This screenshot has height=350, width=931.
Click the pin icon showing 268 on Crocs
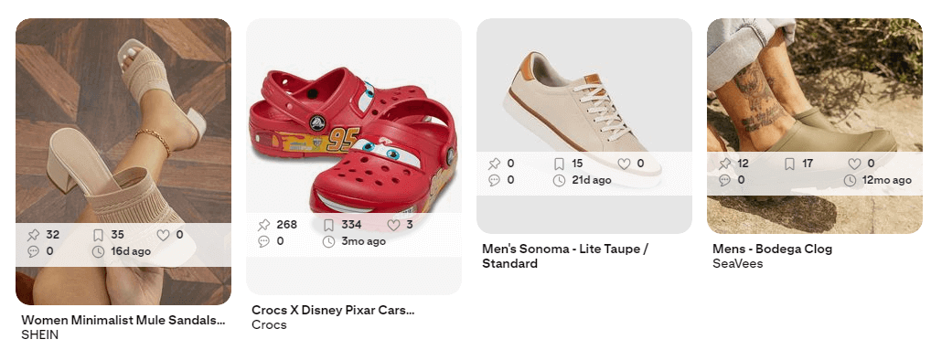pos(263,225)
